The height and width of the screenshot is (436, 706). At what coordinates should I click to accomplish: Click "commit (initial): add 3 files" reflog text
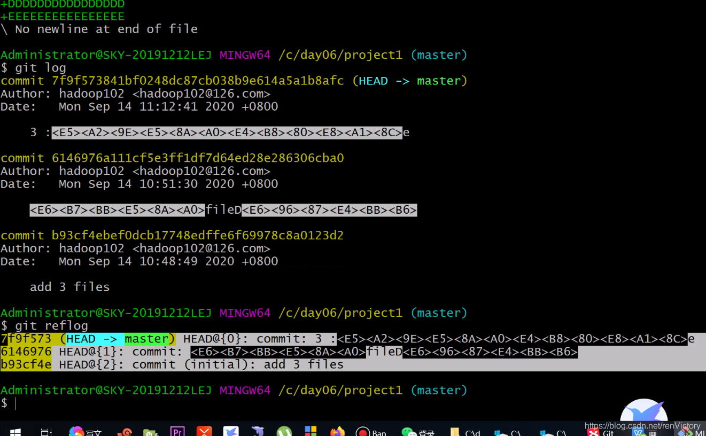click(238, 364)
